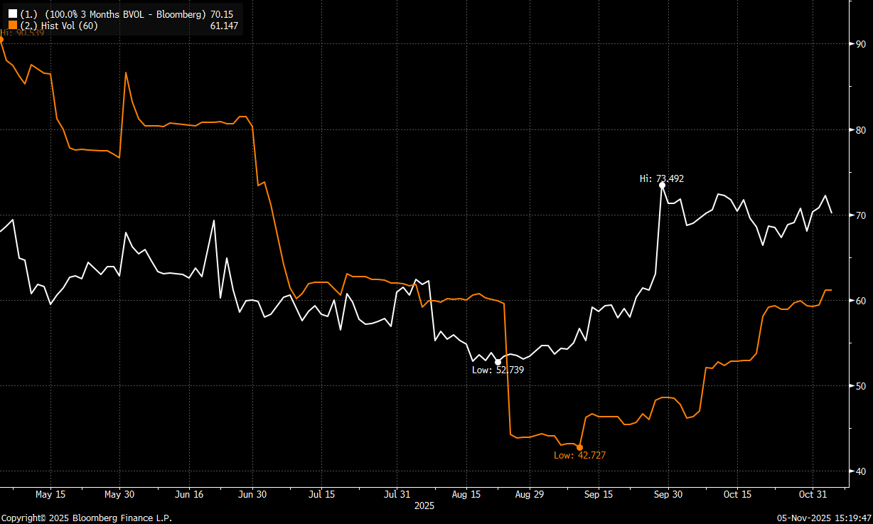Click the 61.147 legend value
This screenshot has width=873, height=524.
tap(224, 26)
